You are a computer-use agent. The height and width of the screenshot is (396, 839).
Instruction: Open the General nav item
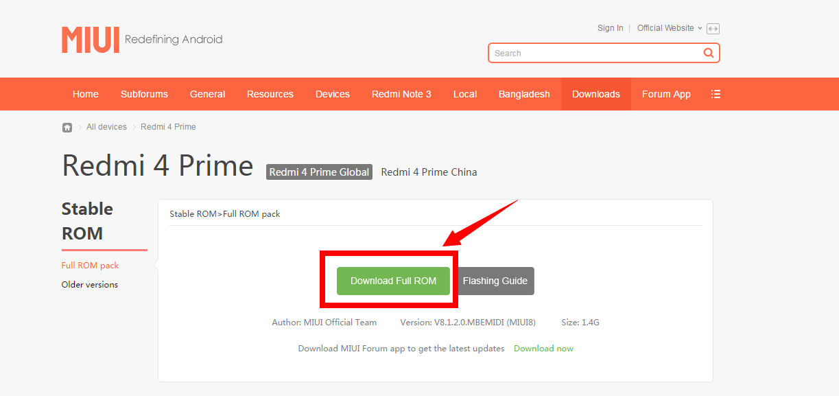coord(208,94)
